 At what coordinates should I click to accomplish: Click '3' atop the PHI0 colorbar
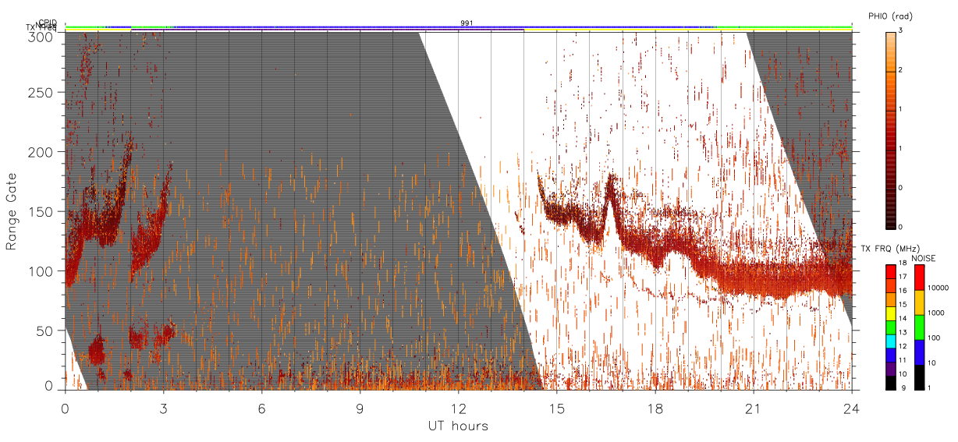coord(901,30)
